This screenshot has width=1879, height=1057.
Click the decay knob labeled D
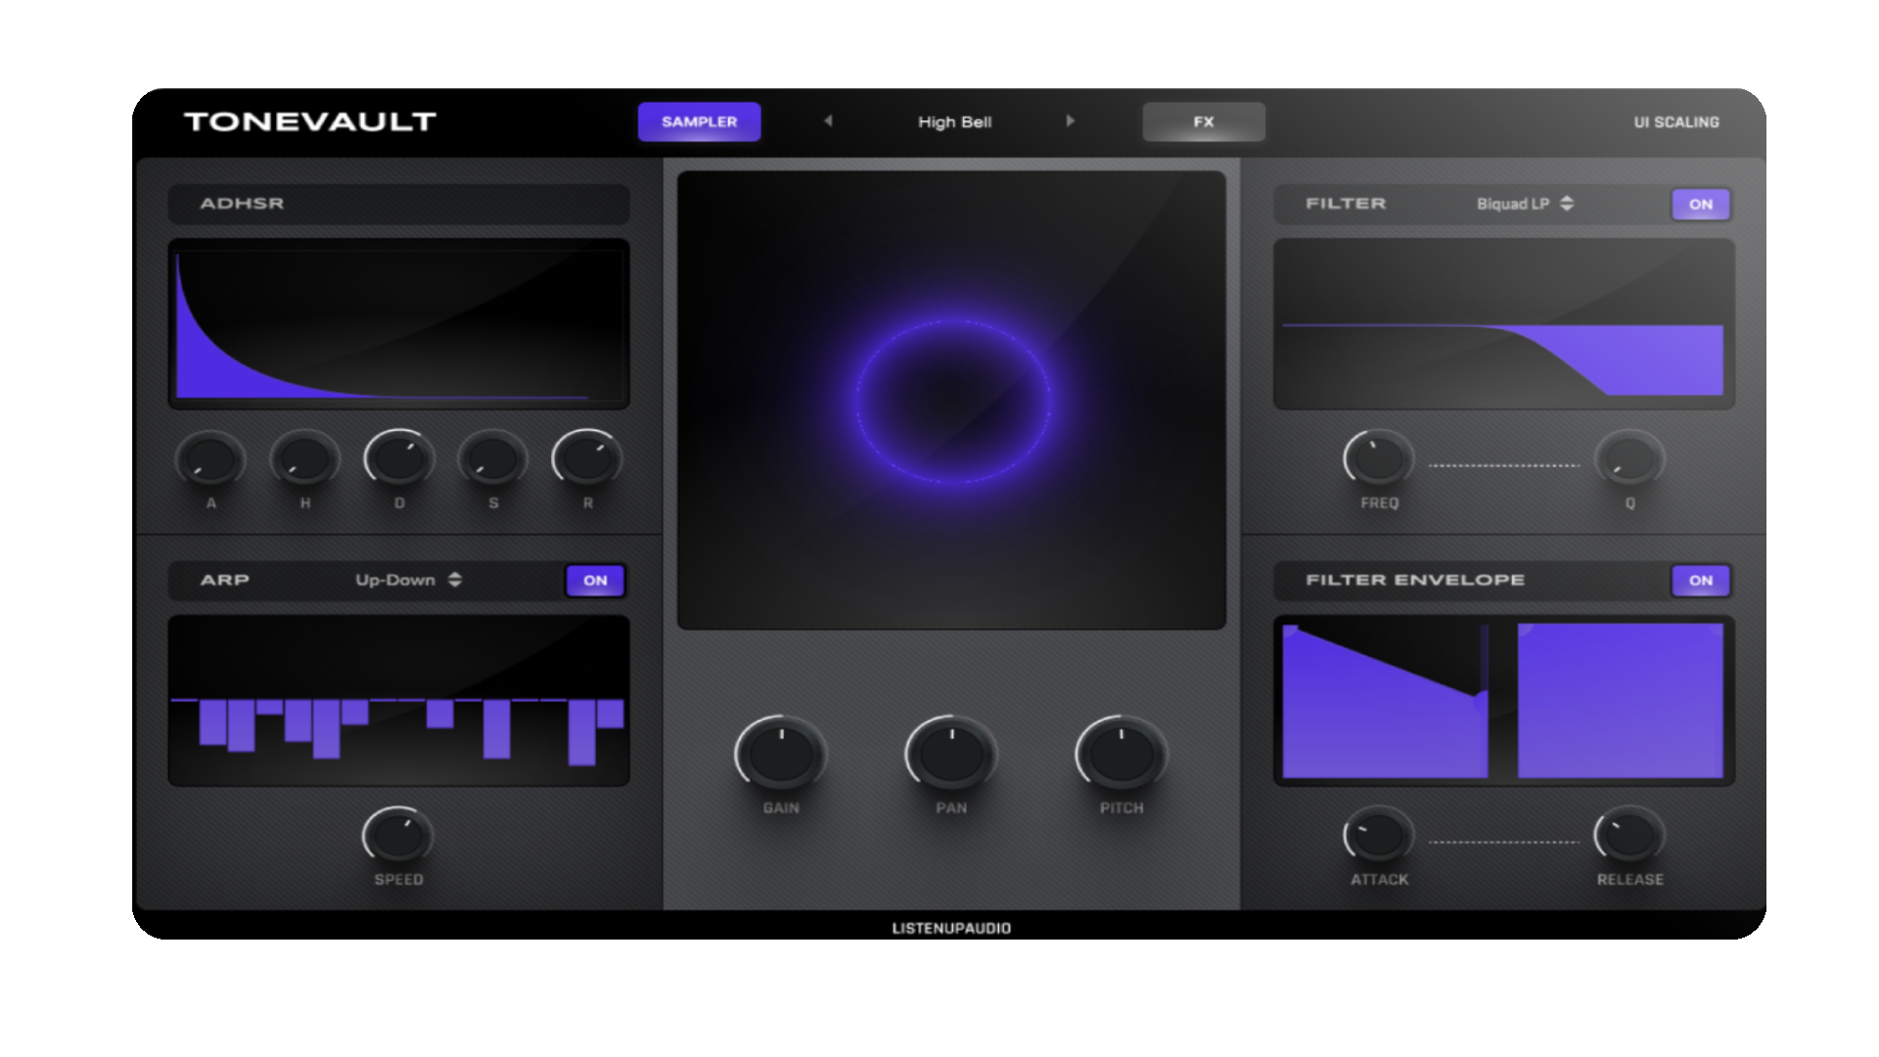click(x=398, y=459)
